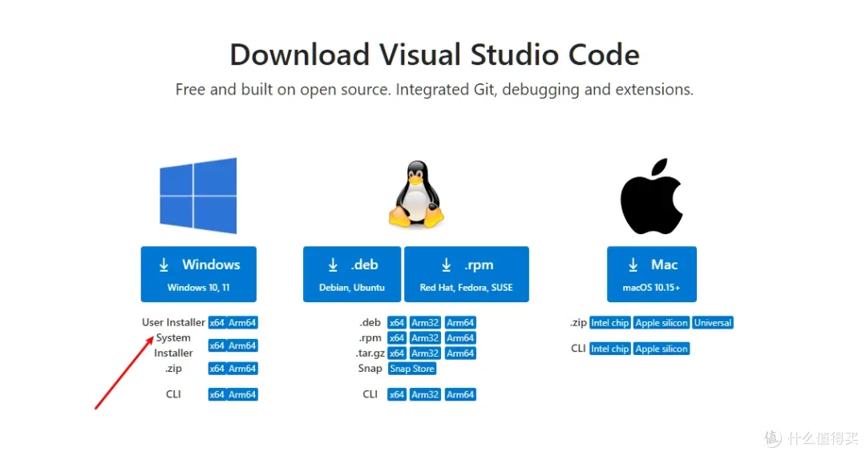This screenshot has height=456, width=866.
Task: Download Linux .tar.gz x64 archive
Action: coord(397,353)
